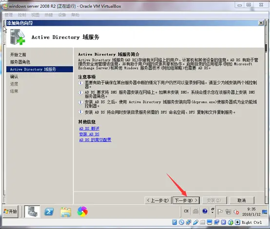
Task: Click the taskbar clock showing 9:35
Action: [x=251, y=211]
